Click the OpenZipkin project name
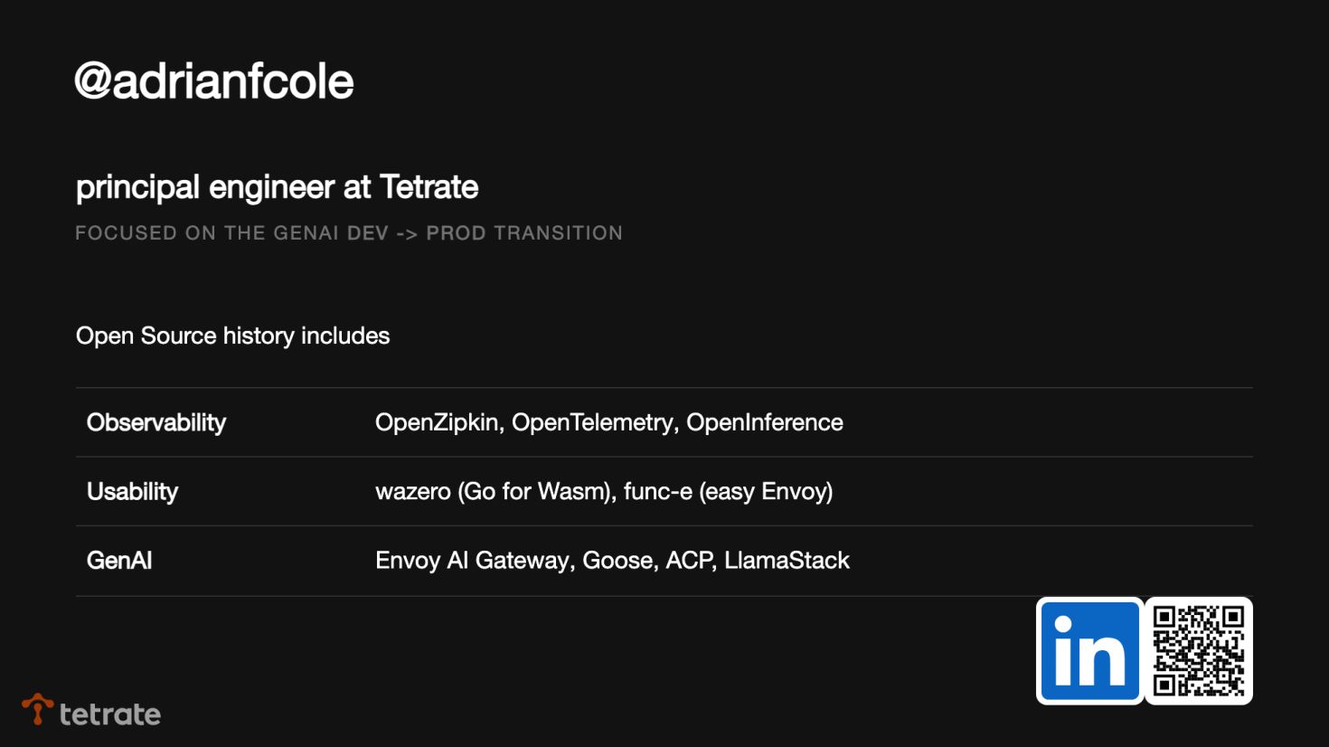1329x747 pixels. [438, 422]
